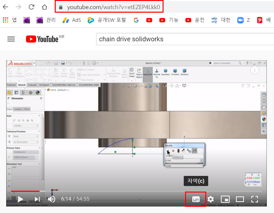The image size is (274, 213).
Task: Enable miniplayer mode
Action: tap(225, 199)
